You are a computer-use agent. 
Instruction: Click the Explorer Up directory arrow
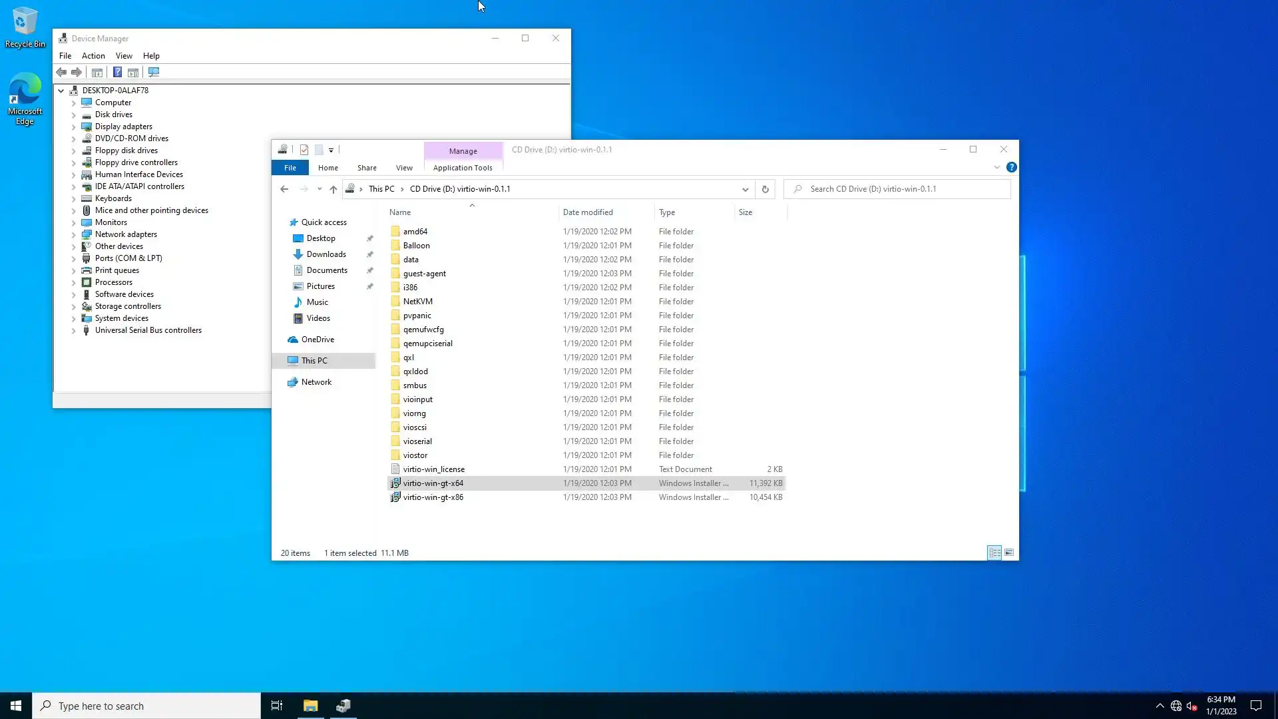pyautogui.click(x=333, y=189)
